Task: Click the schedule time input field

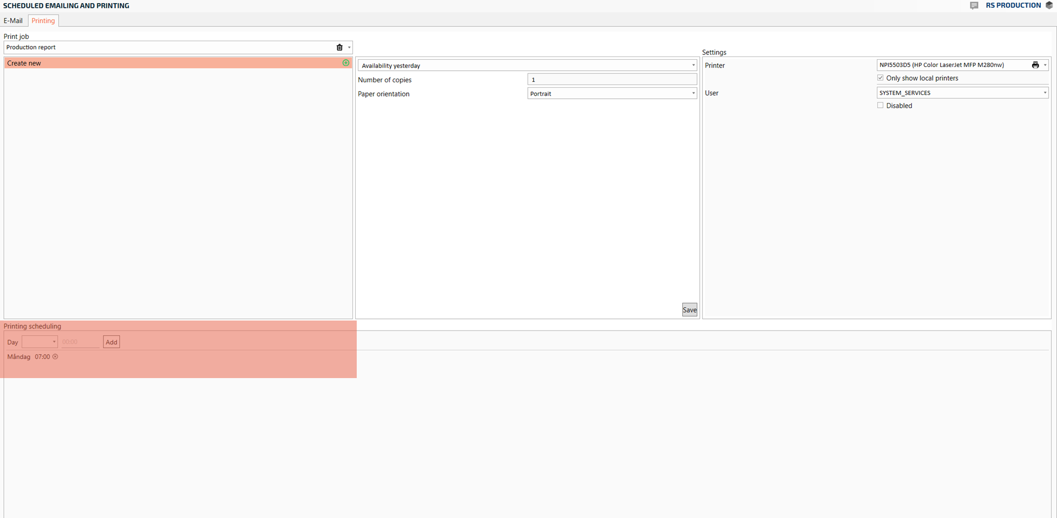Action: (80, 342)
